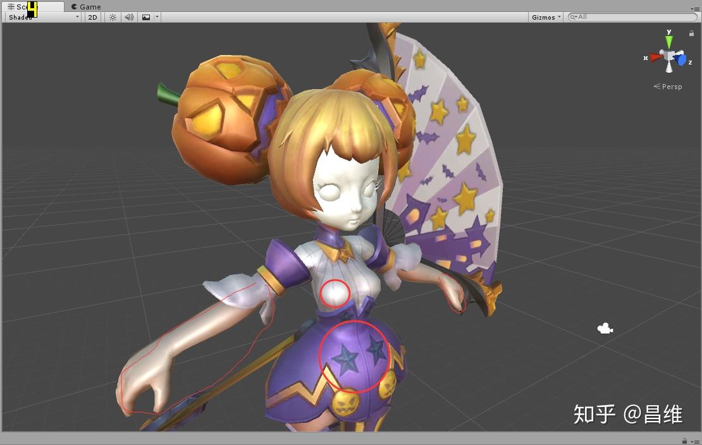702x445 pixels.
Task: Select the camera gizmo icon in scene
Action: click(x=605, y=329)
